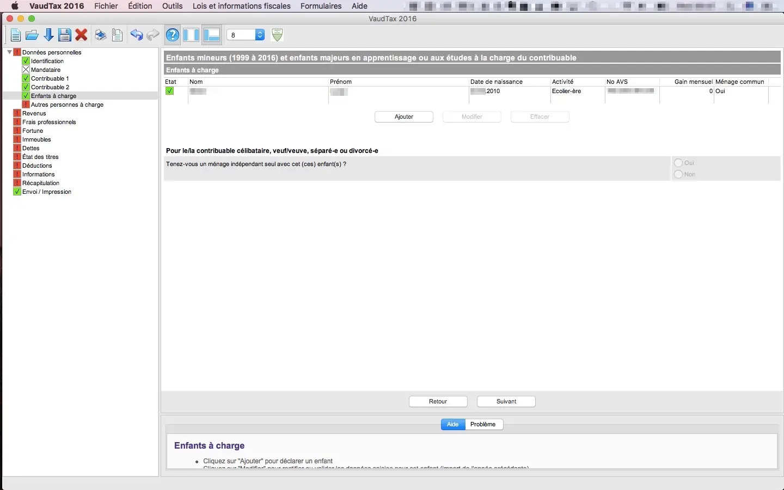This screenshot has width=784, height=490.
Task: Click the 2010 birth date cell
Action: 509,91
